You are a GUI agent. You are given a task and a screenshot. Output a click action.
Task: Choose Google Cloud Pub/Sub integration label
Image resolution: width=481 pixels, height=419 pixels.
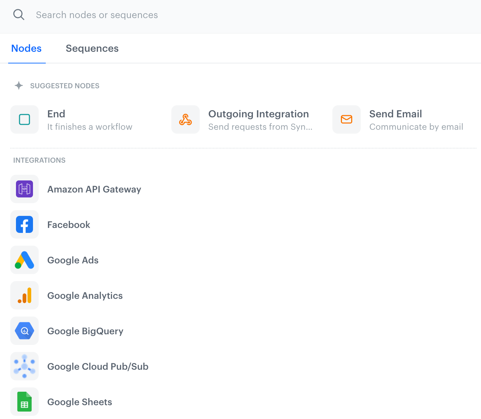(98, 367)
